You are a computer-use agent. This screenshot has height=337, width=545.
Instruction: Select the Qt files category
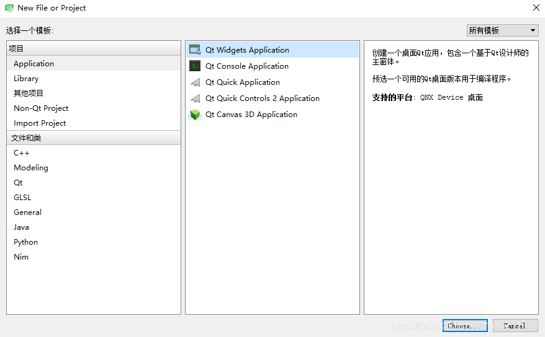tap(94, 183)
